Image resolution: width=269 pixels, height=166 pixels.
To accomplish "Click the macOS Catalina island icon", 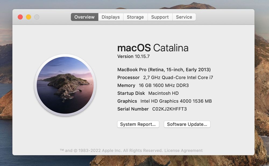I will point(65,85).
